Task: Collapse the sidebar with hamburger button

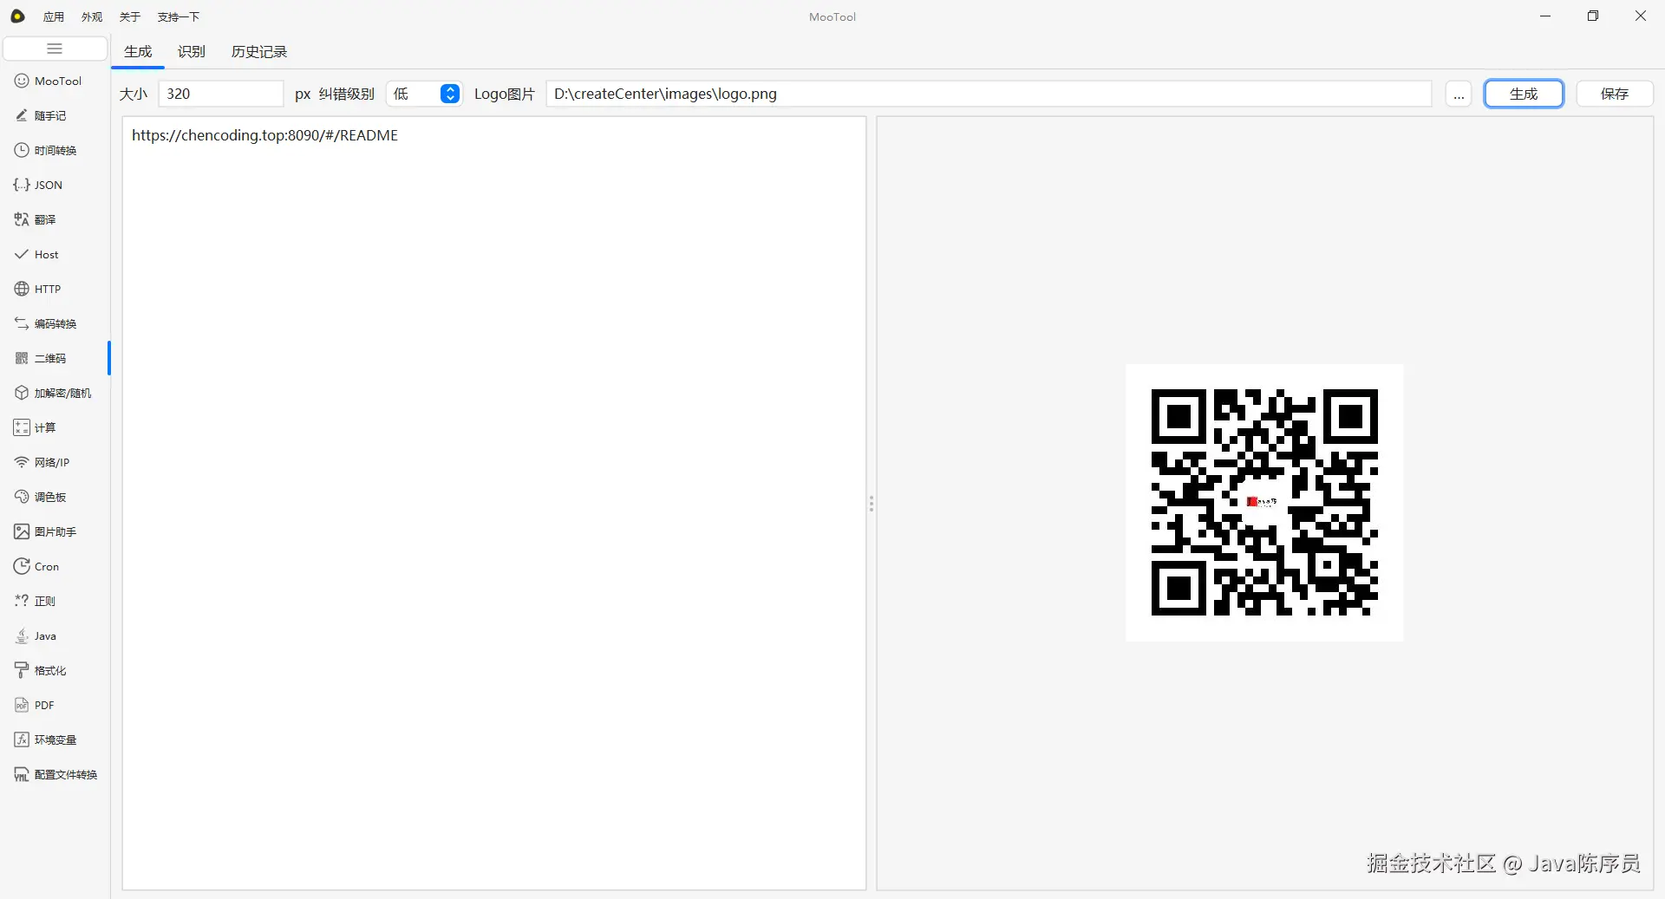Action: (x=55, y=49)
